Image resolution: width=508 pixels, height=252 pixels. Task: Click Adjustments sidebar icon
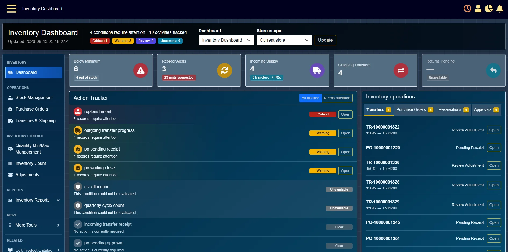(10, 175)
